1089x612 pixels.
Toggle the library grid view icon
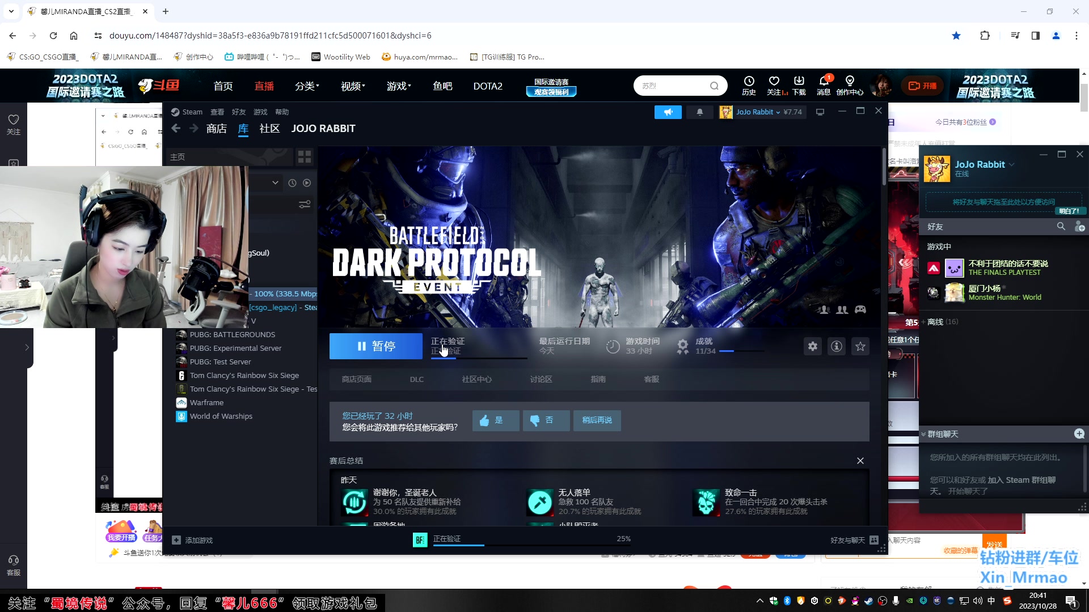pos(305,157)
